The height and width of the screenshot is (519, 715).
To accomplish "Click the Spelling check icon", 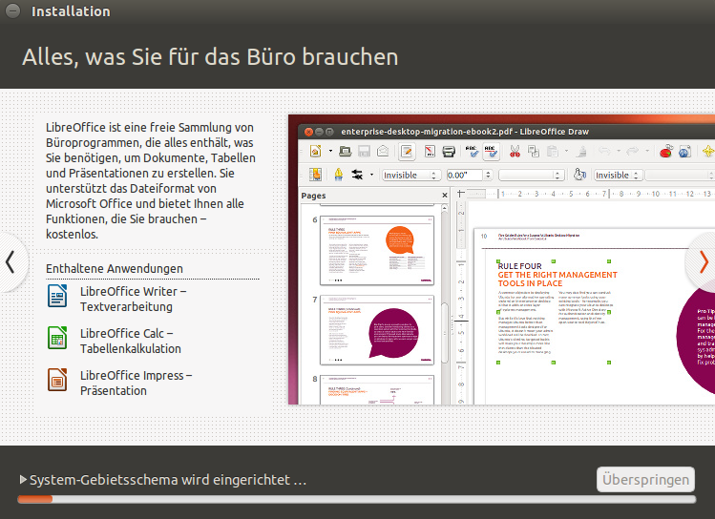I will point(472,152).
